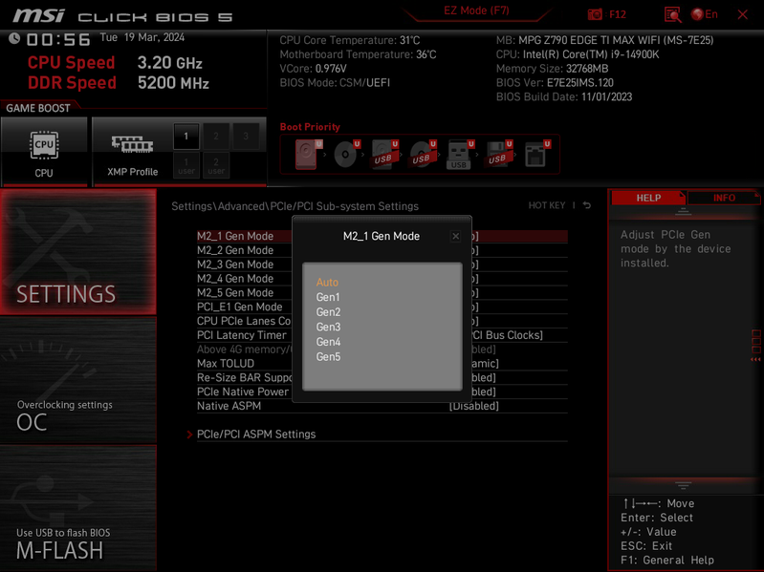Viewport: 764px width, 572px height.
Task: Click USB hard disk boot device icon
Action: coord(384,154)
